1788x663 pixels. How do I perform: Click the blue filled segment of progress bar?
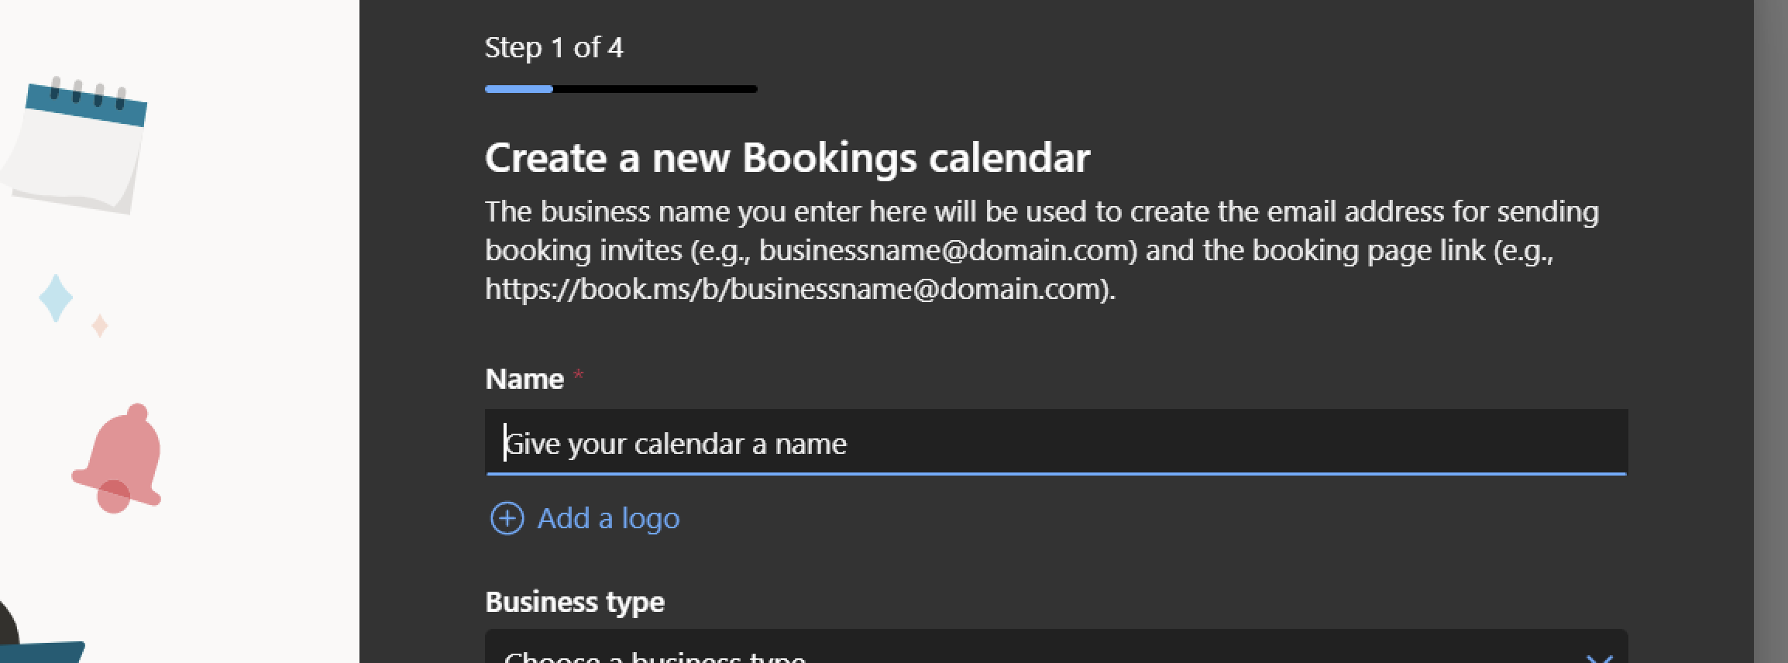coord(519,89)
